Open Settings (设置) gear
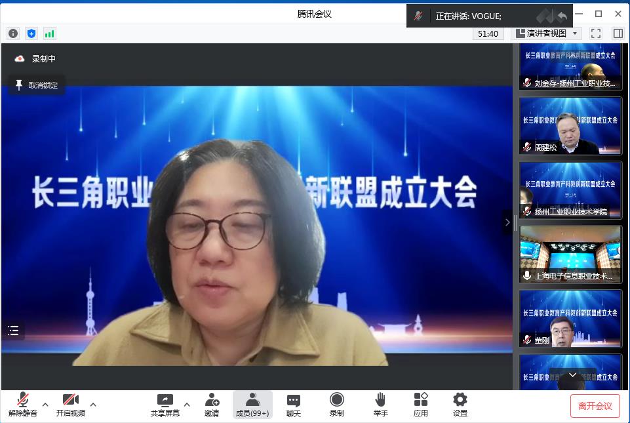 click(460, 405)
